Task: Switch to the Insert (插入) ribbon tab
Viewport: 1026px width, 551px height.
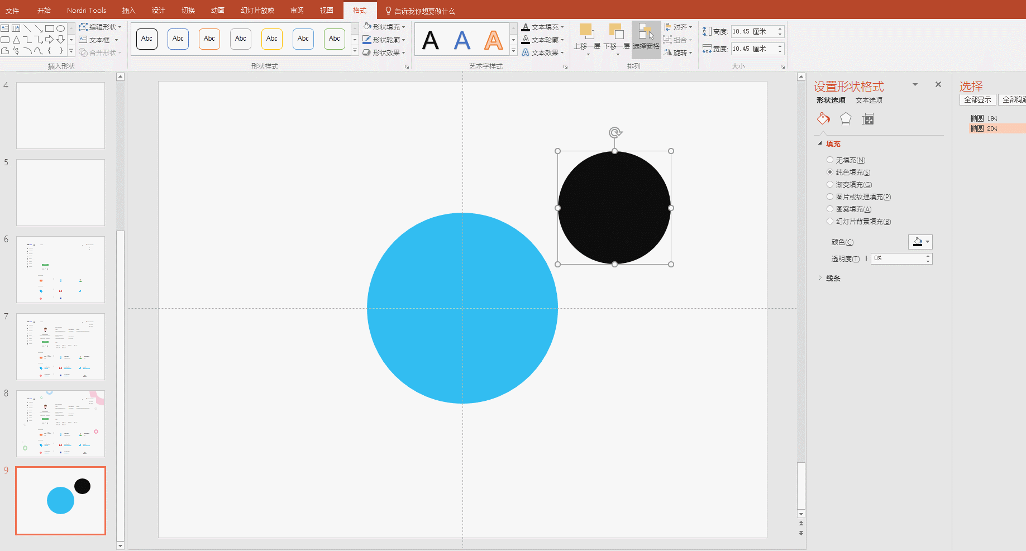Action: pyautogui.click(x=128, y=11)
